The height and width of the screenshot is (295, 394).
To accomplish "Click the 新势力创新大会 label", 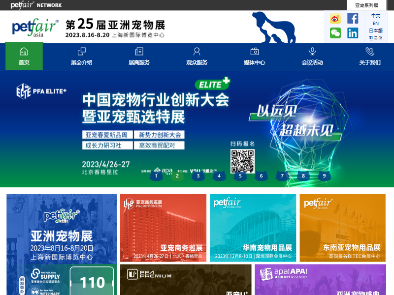I will click(159, 135).
